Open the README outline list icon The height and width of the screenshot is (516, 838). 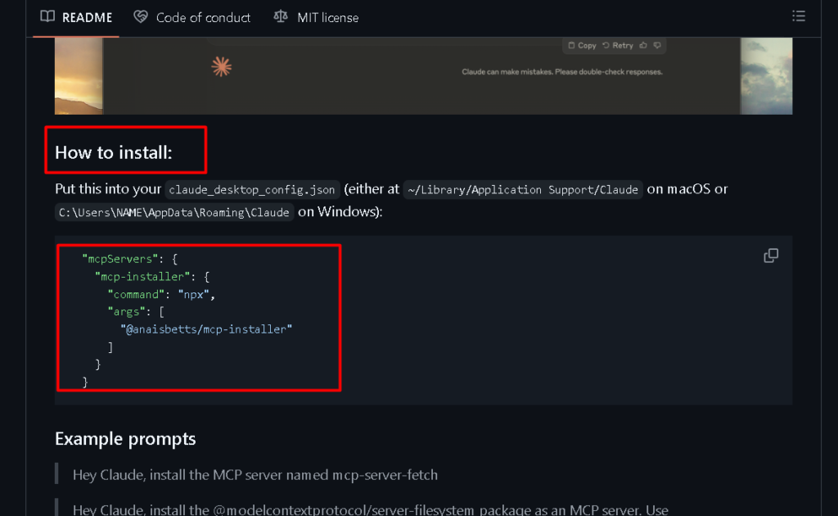tap(799, 16)
